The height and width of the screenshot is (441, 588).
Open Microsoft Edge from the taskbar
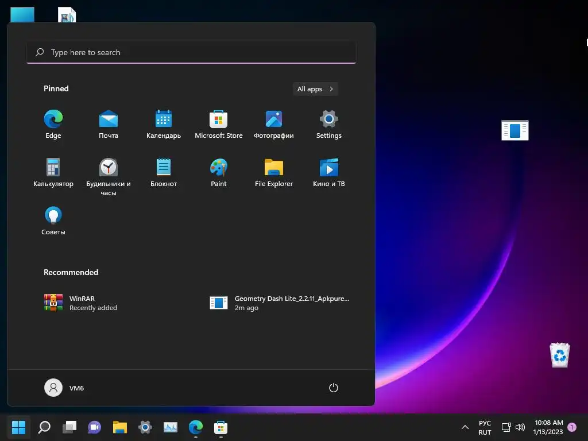pyautogui.click(x=195, y=427)
